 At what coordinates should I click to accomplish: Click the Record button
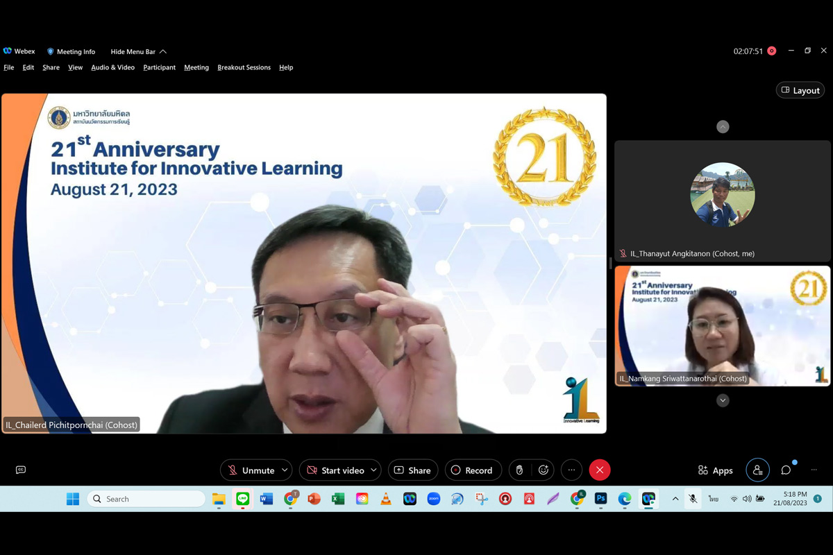coord(472,470)
